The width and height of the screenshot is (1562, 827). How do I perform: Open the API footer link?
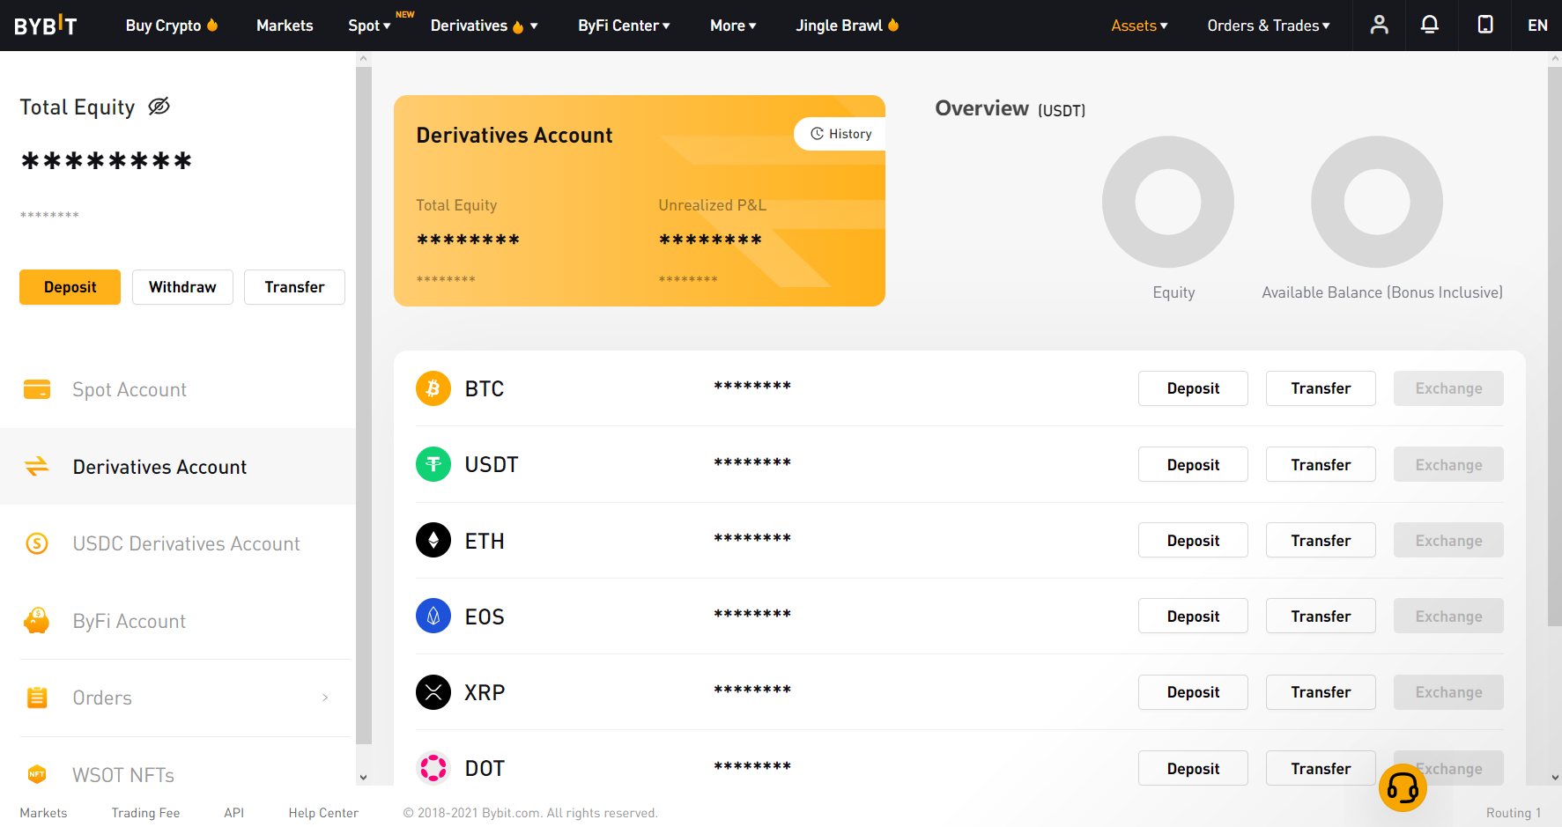pos(233,813)
